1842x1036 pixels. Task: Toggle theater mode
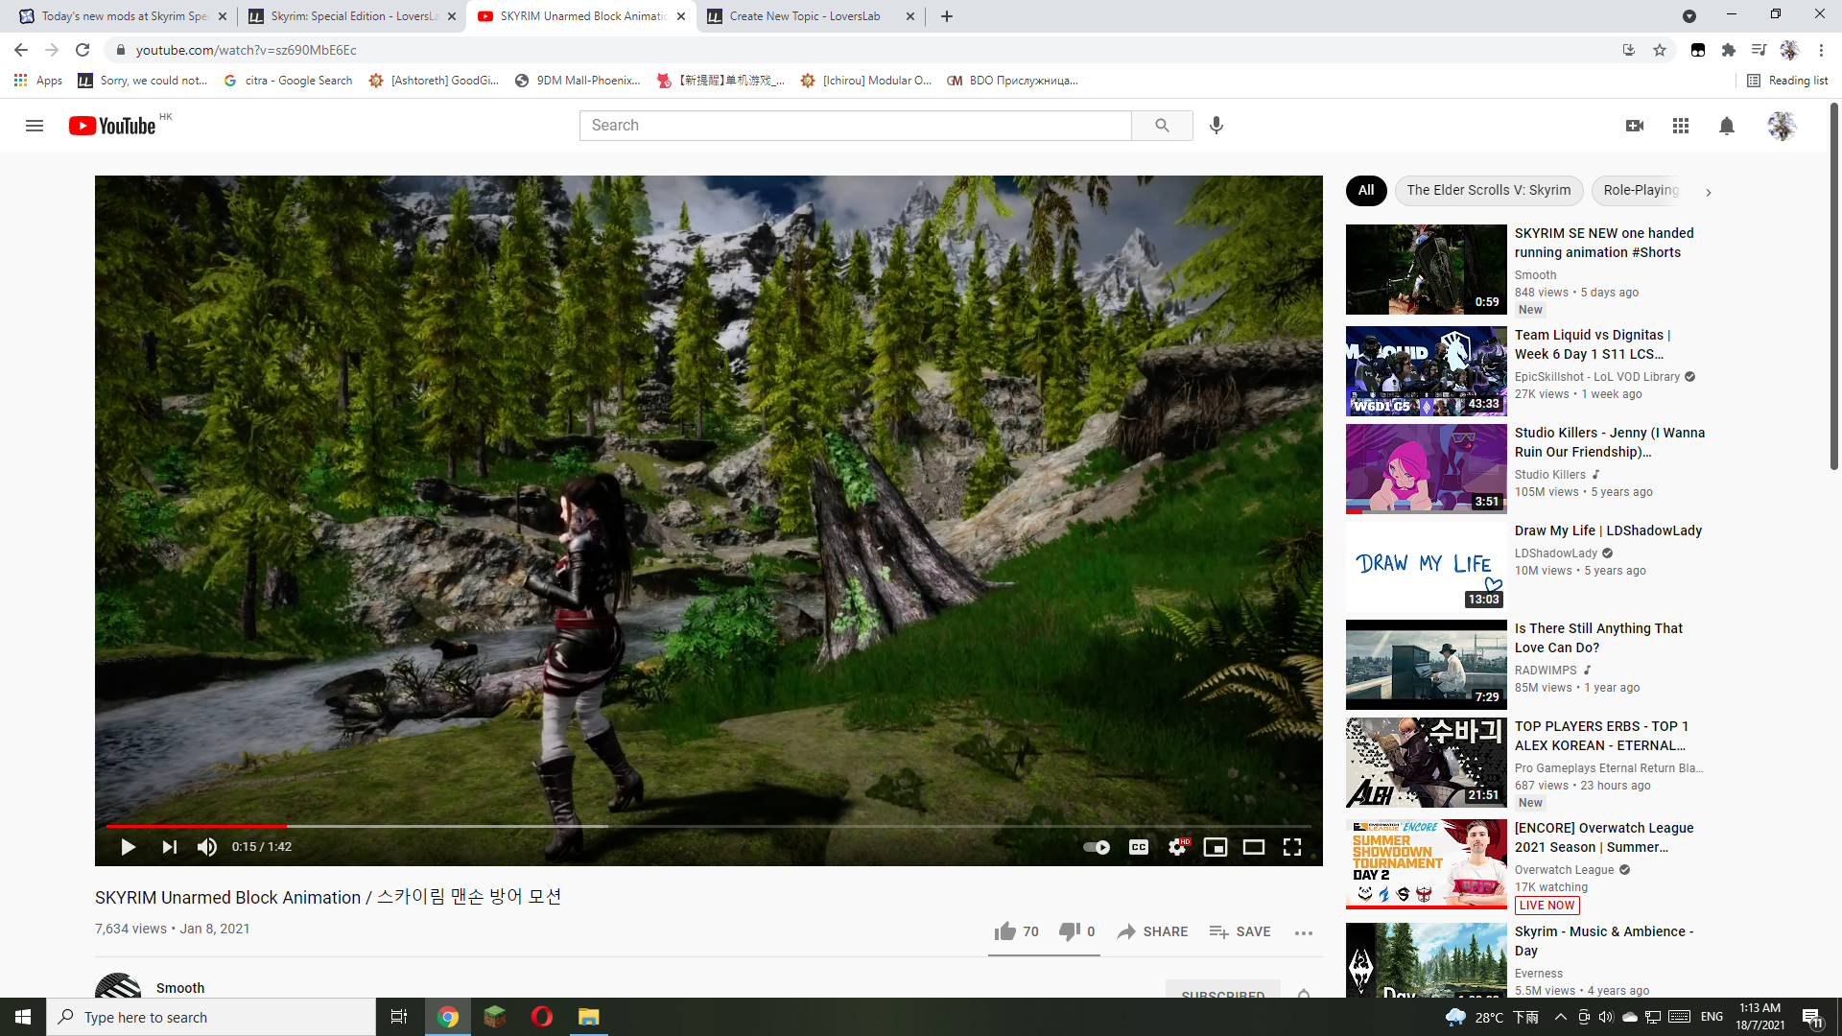pos(1254,847)
